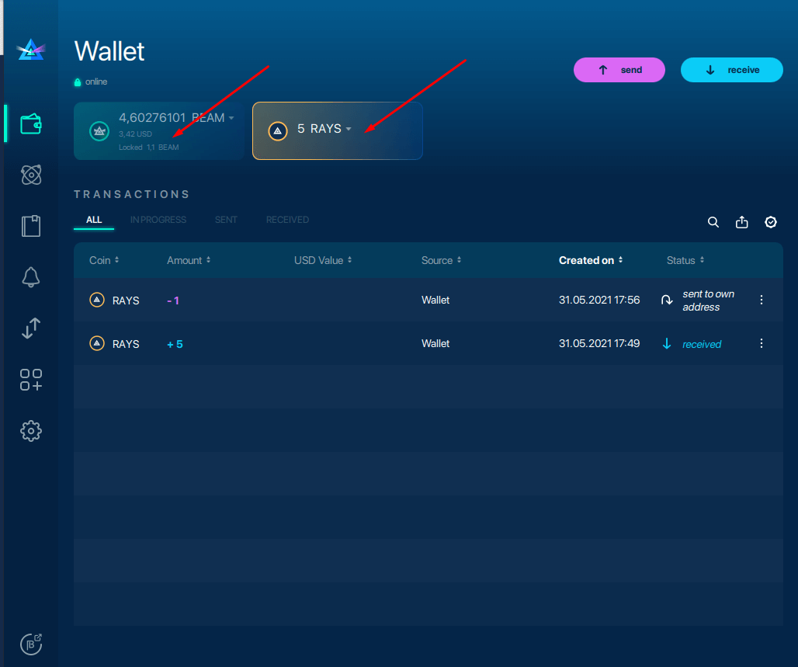Open the Atomic Swap sidebar icon
The width and height of the screenshot is (798, 667).
[x=30, y=175]
